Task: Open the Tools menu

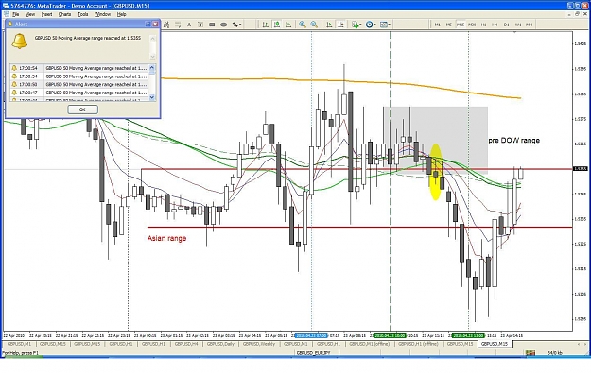Action: tap(82, 14)
